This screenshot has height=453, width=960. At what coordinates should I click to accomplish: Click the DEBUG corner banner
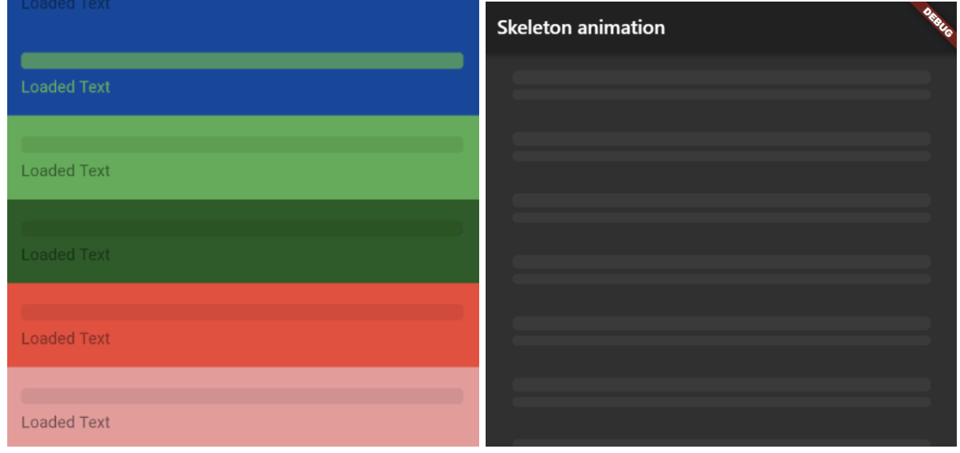(x=937, y=22)
